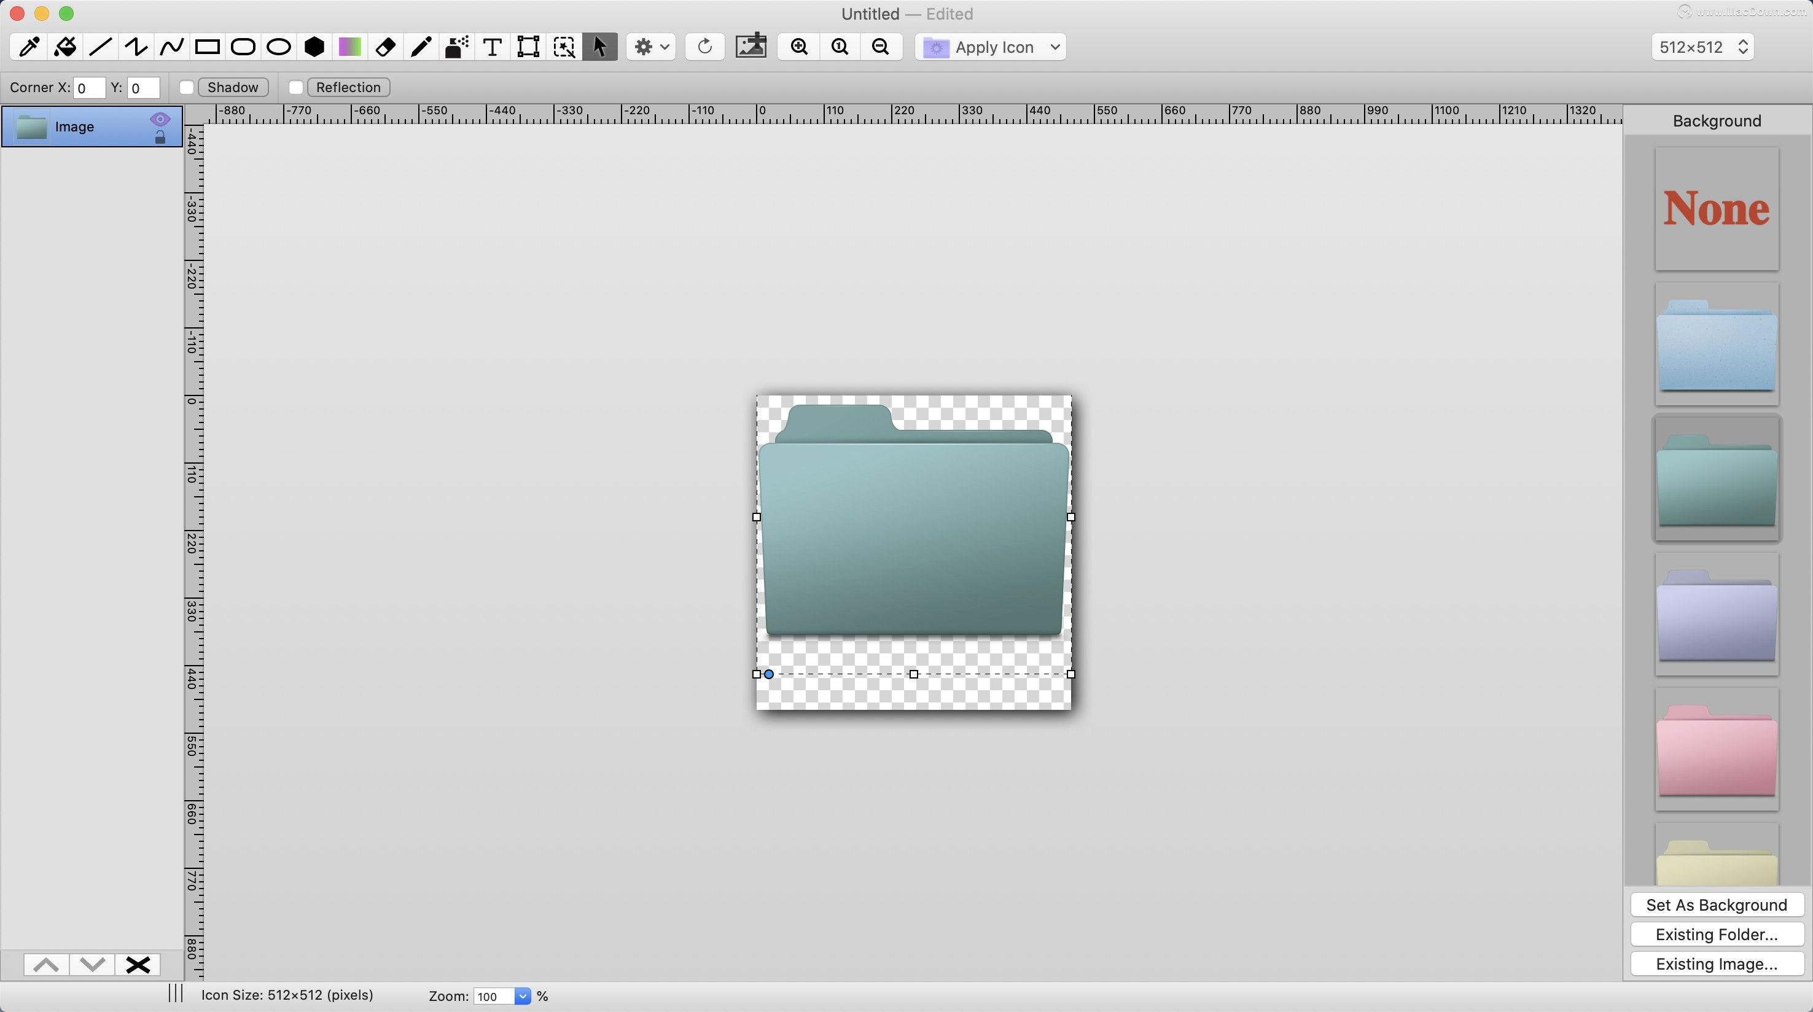Select the rectangle shape tool
The width and height of the screenshot is (1813, 1012).
[208, 47]
